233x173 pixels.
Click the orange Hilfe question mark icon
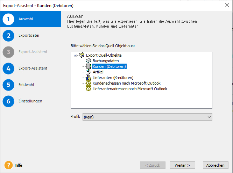click(x=8, y=165)
